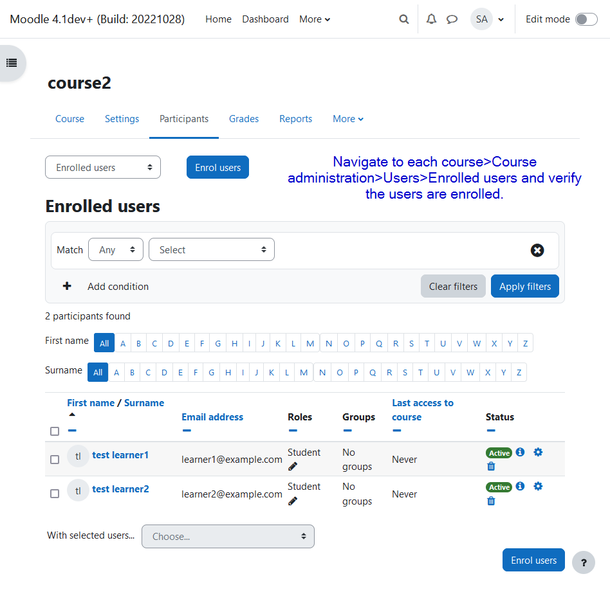Show enrolment info for test learner1
Image resolution: width=610 pixels, height=592 pixels.
click(520, 452)
